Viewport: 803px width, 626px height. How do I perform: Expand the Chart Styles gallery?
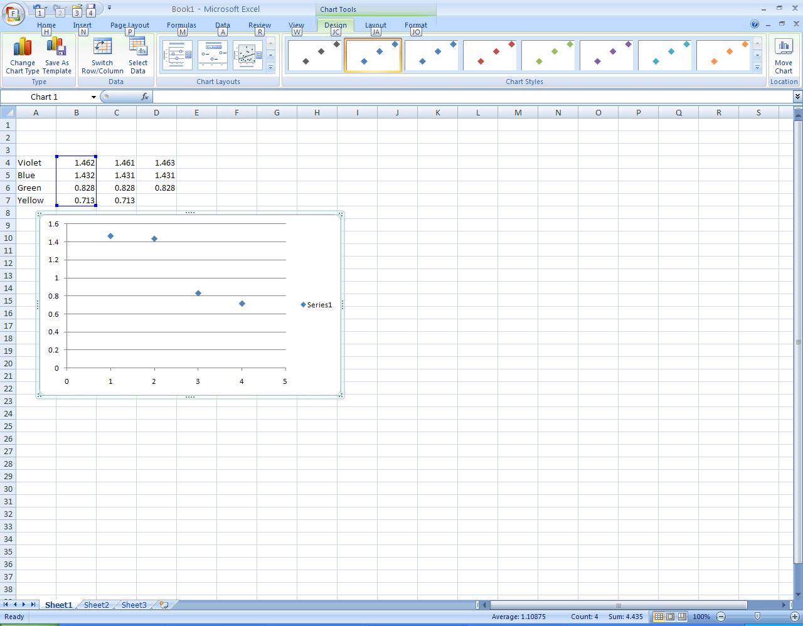757,67
